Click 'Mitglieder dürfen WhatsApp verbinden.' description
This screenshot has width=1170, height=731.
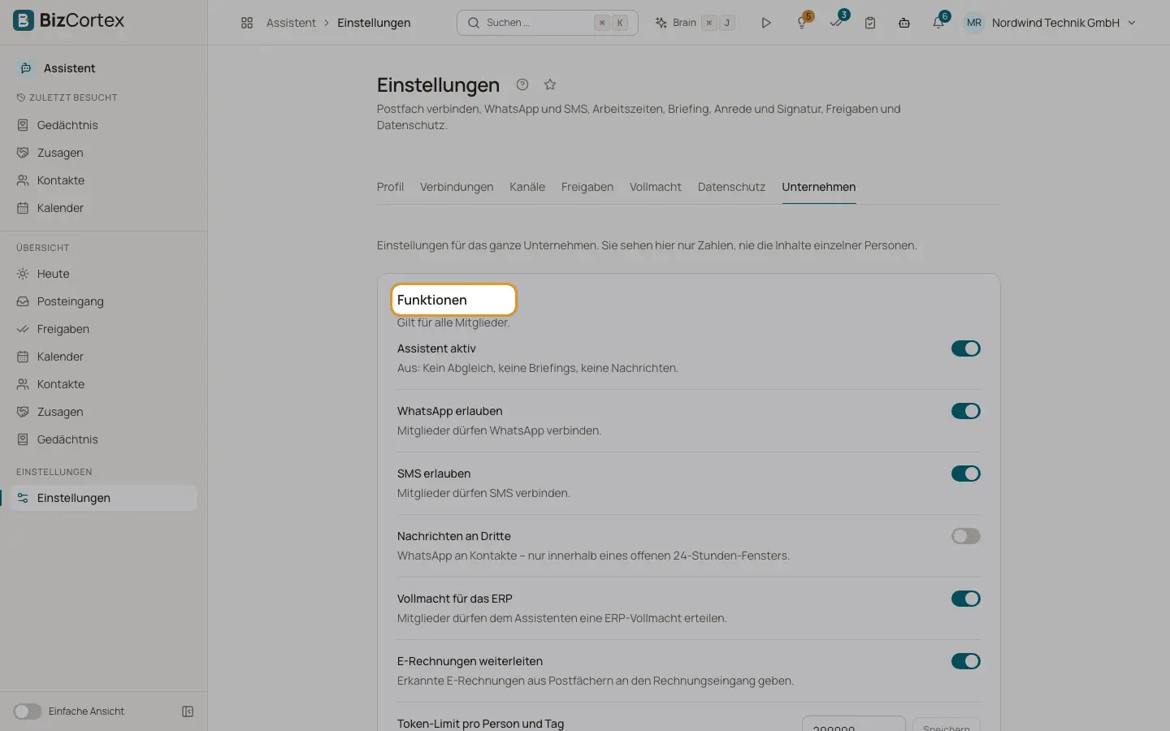[500, 430]
